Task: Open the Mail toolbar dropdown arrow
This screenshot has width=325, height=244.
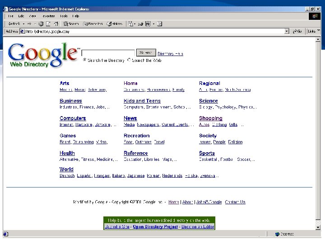Action: [x=135, y=24]
